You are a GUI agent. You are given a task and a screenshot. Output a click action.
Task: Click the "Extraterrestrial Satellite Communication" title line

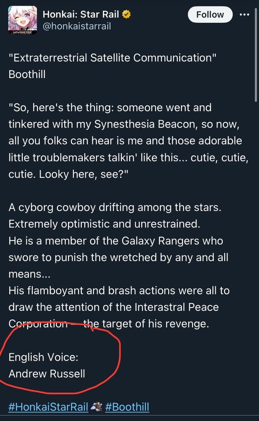[x=113, y=57]
